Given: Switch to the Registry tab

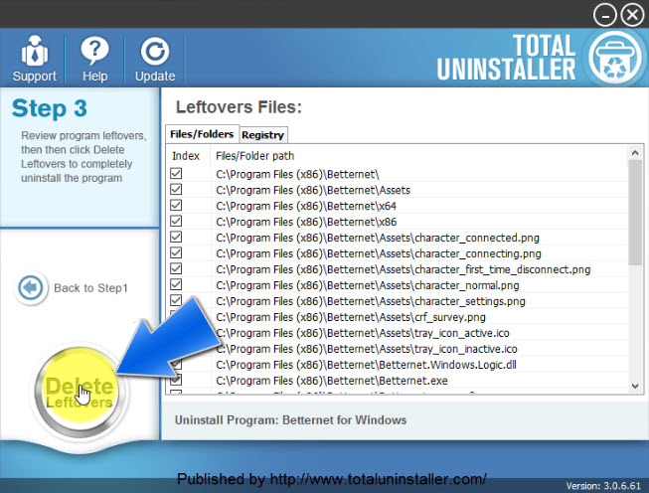Looking at the screenshot, I should point(262,135).
